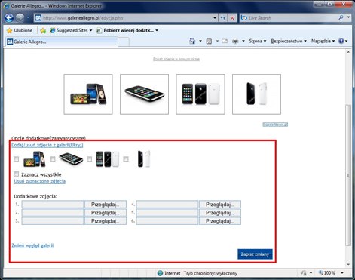This screenshot has width=355, height=280.
Task: Go back with the Back arrow button
Action: 9,18
